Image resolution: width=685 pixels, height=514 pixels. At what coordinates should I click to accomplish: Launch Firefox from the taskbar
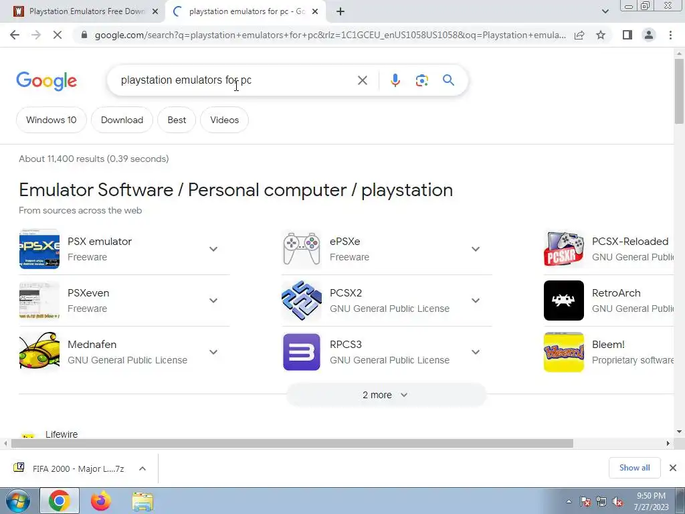click(101, 501)
